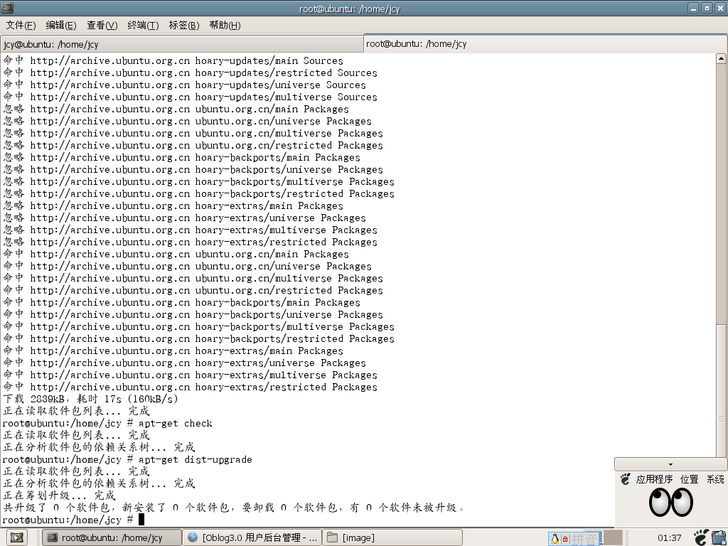728x546 pixels.
Task: Activate the root@ubuntu: /home/jcy taskbar button
Action: tap(112, 537)
